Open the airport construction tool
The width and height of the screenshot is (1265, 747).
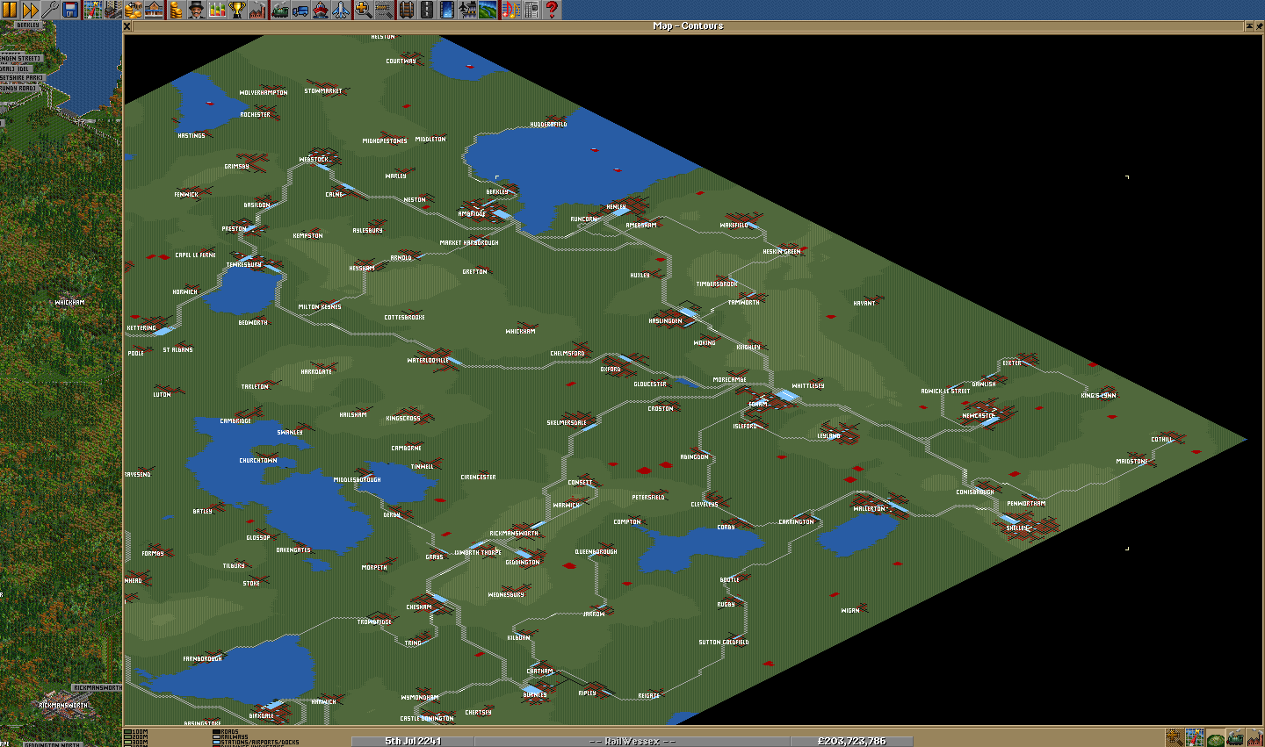pos(466,10)
